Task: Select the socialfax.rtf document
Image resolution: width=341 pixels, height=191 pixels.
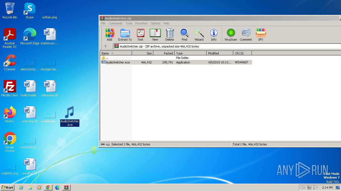Action: pyautogui.click(x=30, y=167)
